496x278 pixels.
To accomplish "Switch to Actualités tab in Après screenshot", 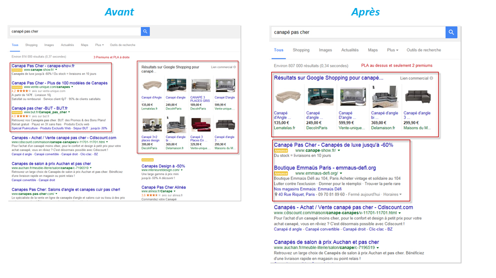I will click(x=350, y=50).
